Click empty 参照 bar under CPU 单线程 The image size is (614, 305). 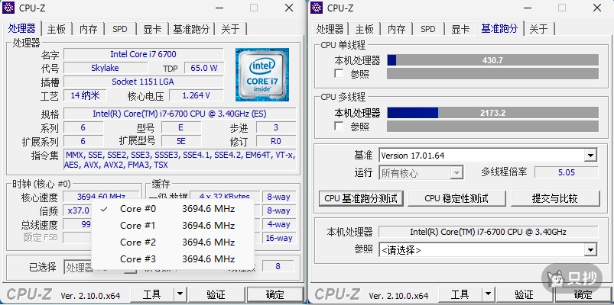(x=492, y=73)
